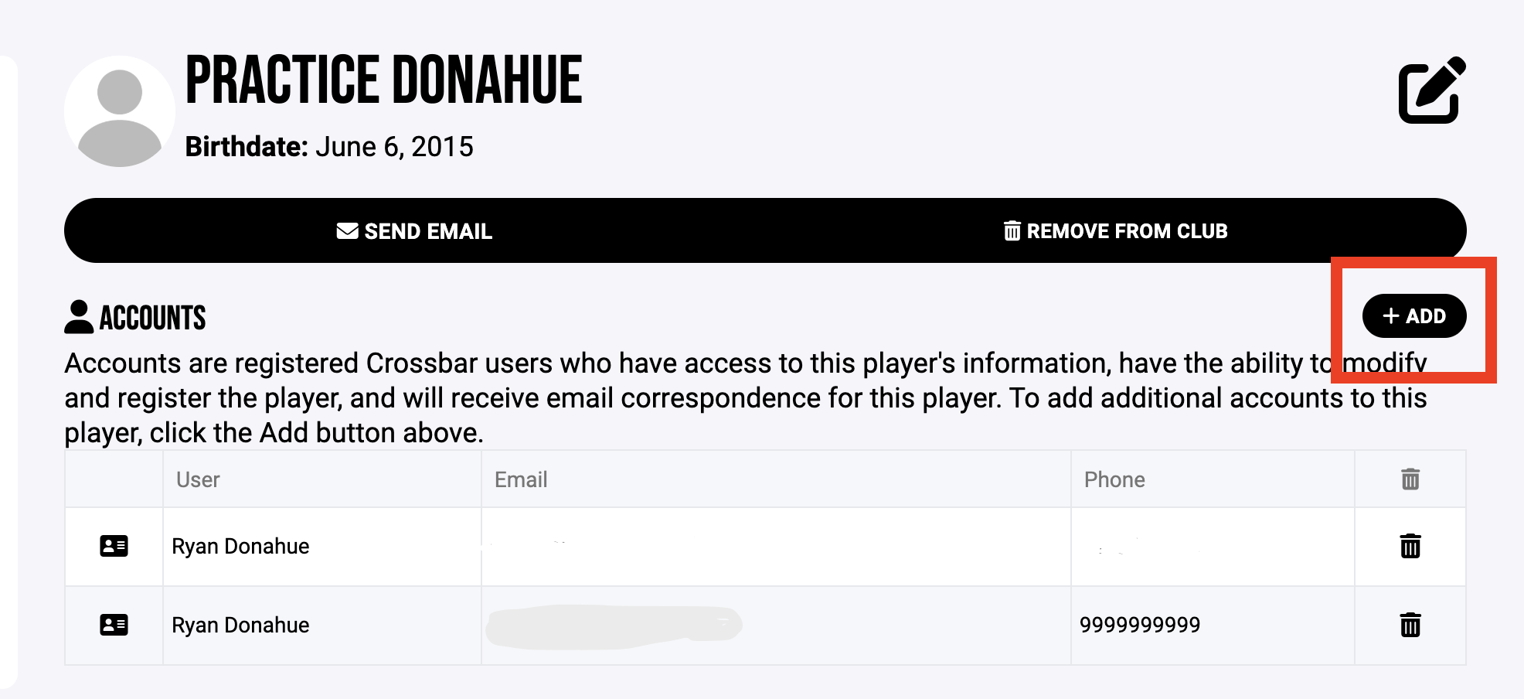Click the player profile avatar

120,112
